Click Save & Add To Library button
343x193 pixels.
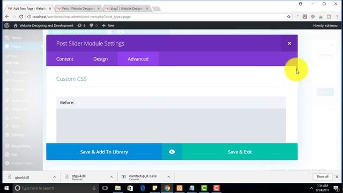[x=104, y=152]
